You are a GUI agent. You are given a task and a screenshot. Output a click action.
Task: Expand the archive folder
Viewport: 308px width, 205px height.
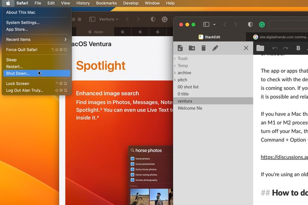175,73
